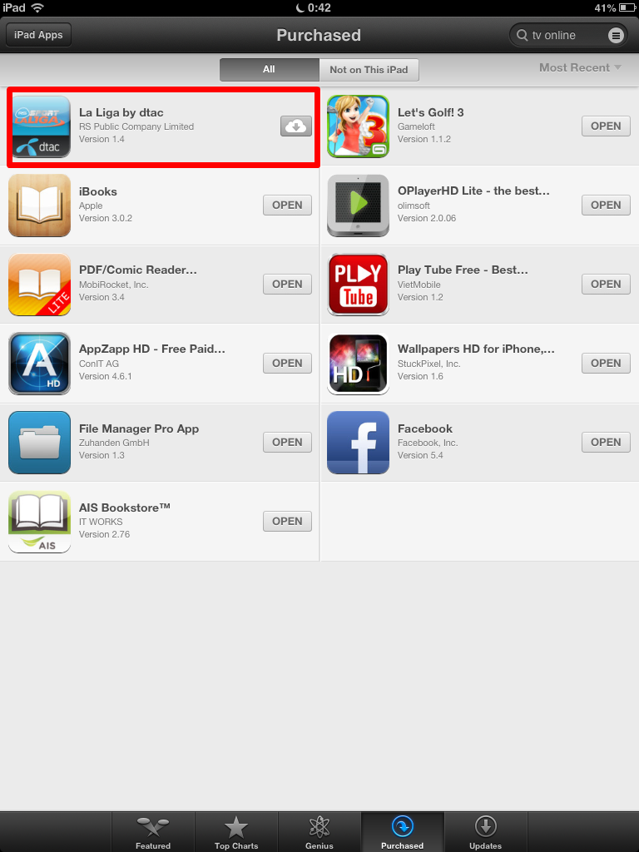
Task: Download La Liga by dtac via cloud icon
Action: (x=295, y=126)
